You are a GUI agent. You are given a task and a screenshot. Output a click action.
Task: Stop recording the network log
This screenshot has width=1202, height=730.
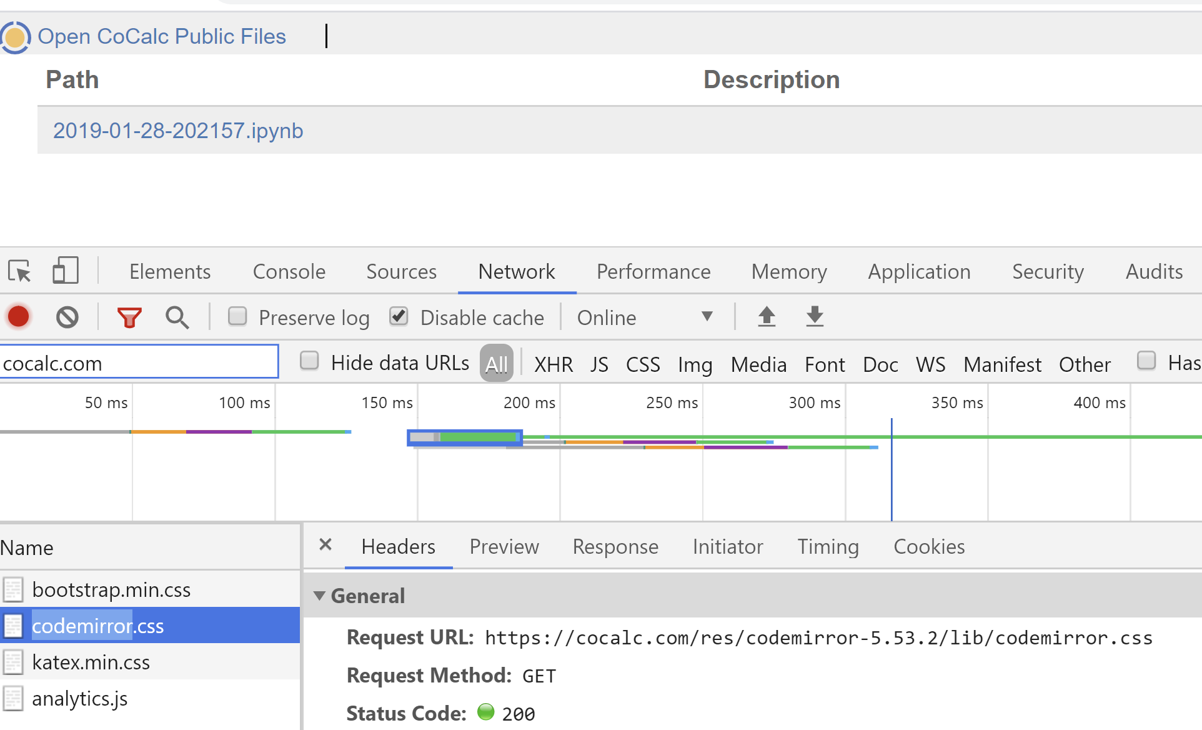click(x=18, y=317)
